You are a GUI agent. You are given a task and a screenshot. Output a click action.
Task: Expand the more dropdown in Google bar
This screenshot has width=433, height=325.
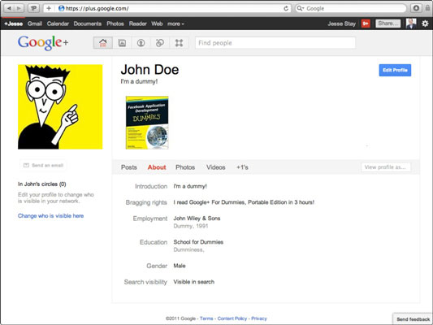175,24
